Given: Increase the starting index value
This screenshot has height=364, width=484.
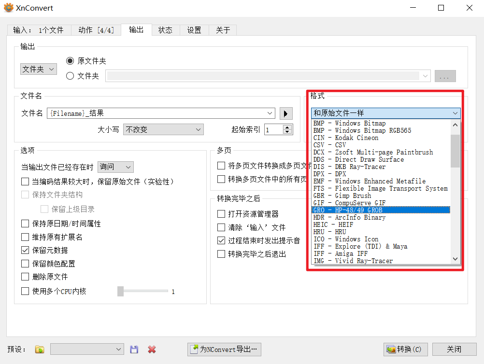Looking at the screenshot, I should pyautogui.click(x=287, y=127).
